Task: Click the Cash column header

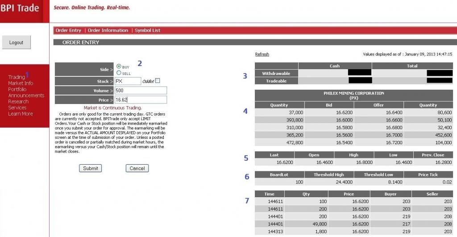Action: coord(335,66)
